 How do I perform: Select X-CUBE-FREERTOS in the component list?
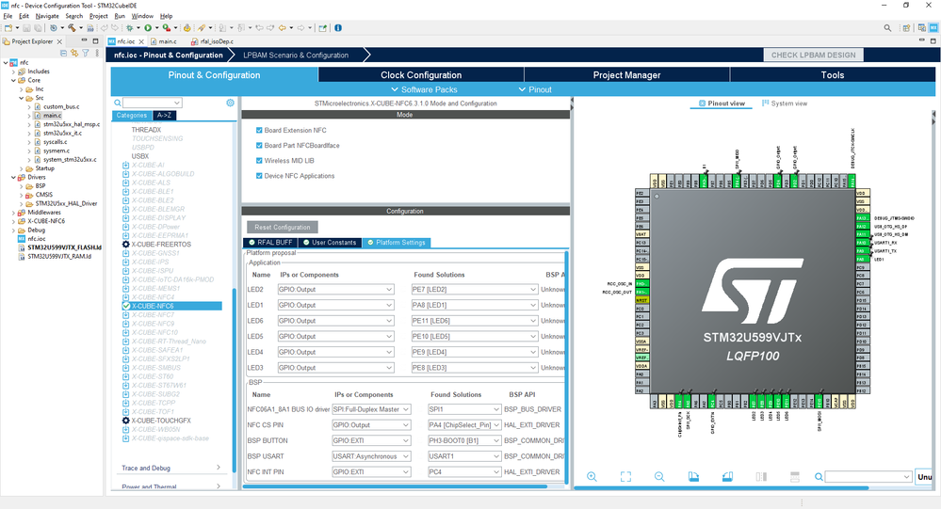[x=161, y=244]
